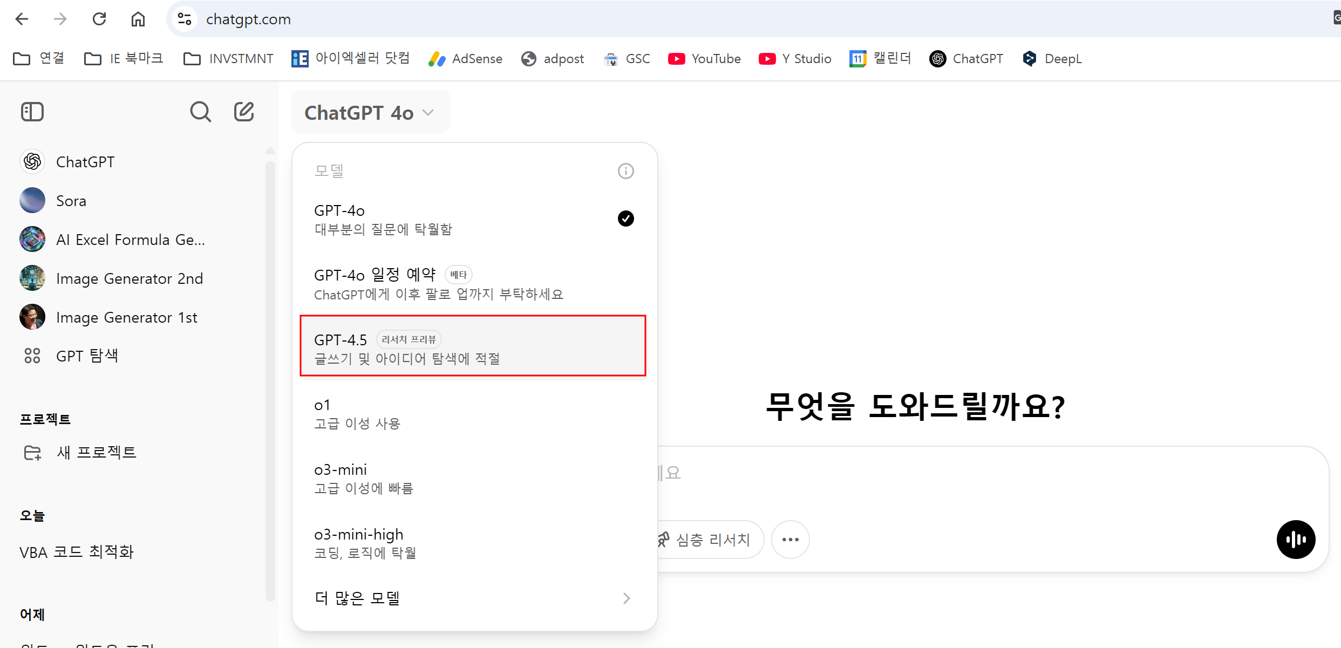The width and height of the screenshot is (1341, 648).
Task: Open more tools with the ellipsis button
Action: pos(791,540)
